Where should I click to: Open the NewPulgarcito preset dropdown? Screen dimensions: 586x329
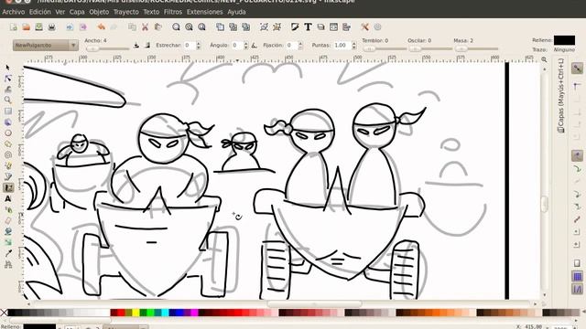pyautogui.click(x=46, y=45)
